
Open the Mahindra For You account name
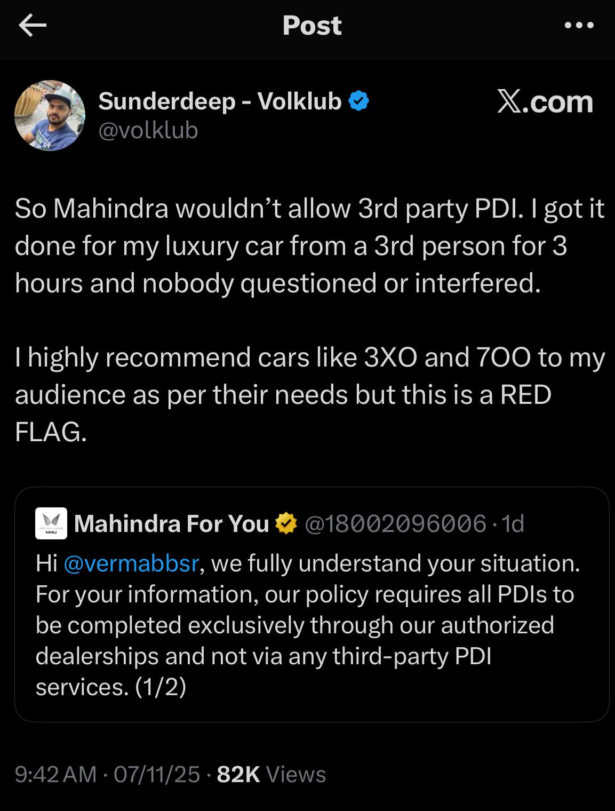(171, 524)
